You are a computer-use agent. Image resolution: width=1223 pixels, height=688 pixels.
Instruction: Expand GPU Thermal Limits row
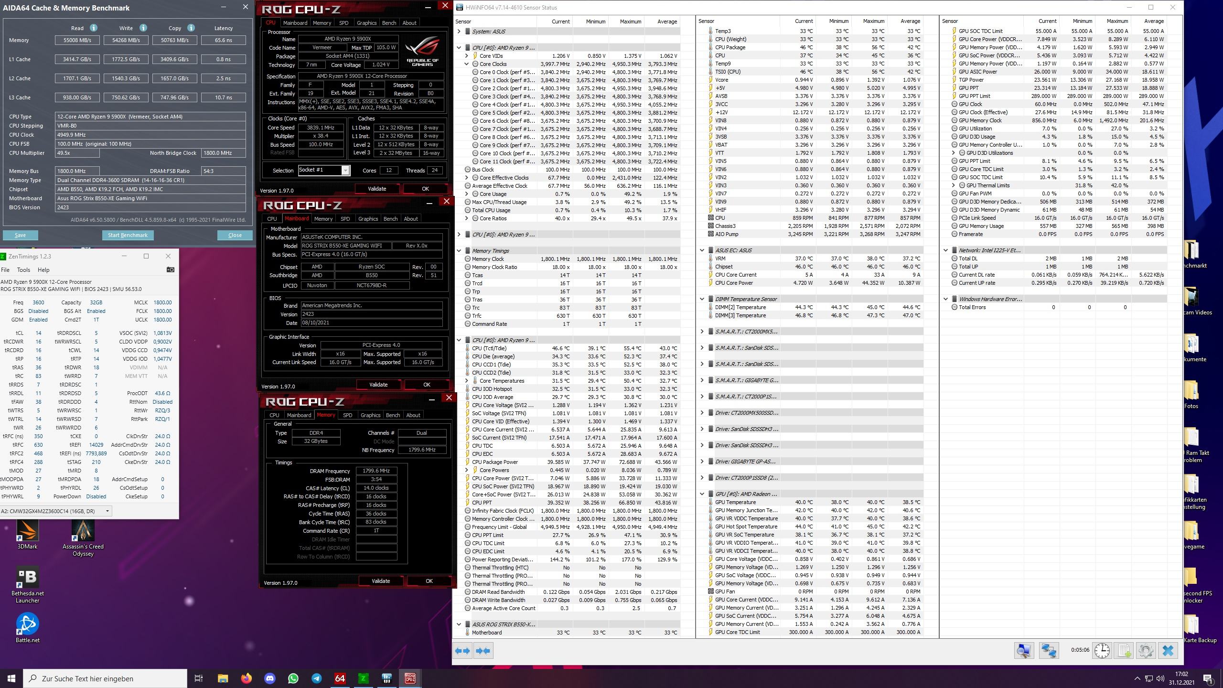pos(954,185)
